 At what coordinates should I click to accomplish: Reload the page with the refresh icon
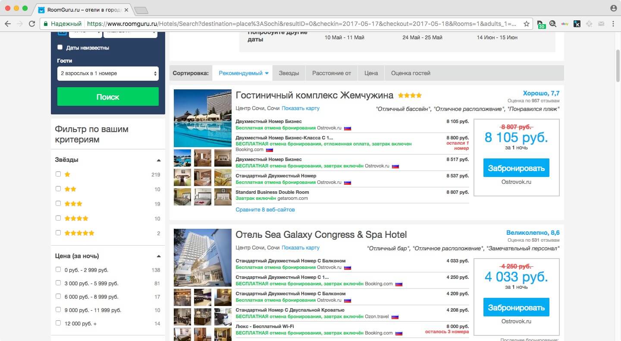(32, 24)
